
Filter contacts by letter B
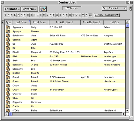(x=9, y=15)
